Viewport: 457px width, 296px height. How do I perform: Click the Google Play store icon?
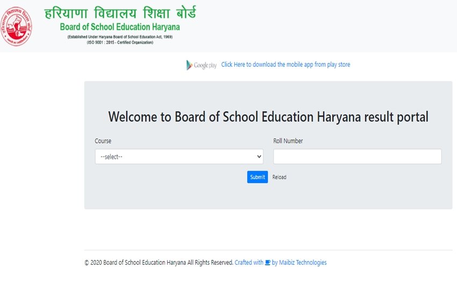(x=202, y=65)
